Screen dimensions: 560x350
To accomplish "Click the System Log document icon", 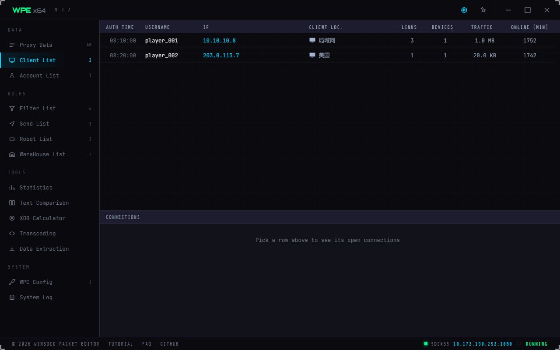I will (x=12, y=297).
